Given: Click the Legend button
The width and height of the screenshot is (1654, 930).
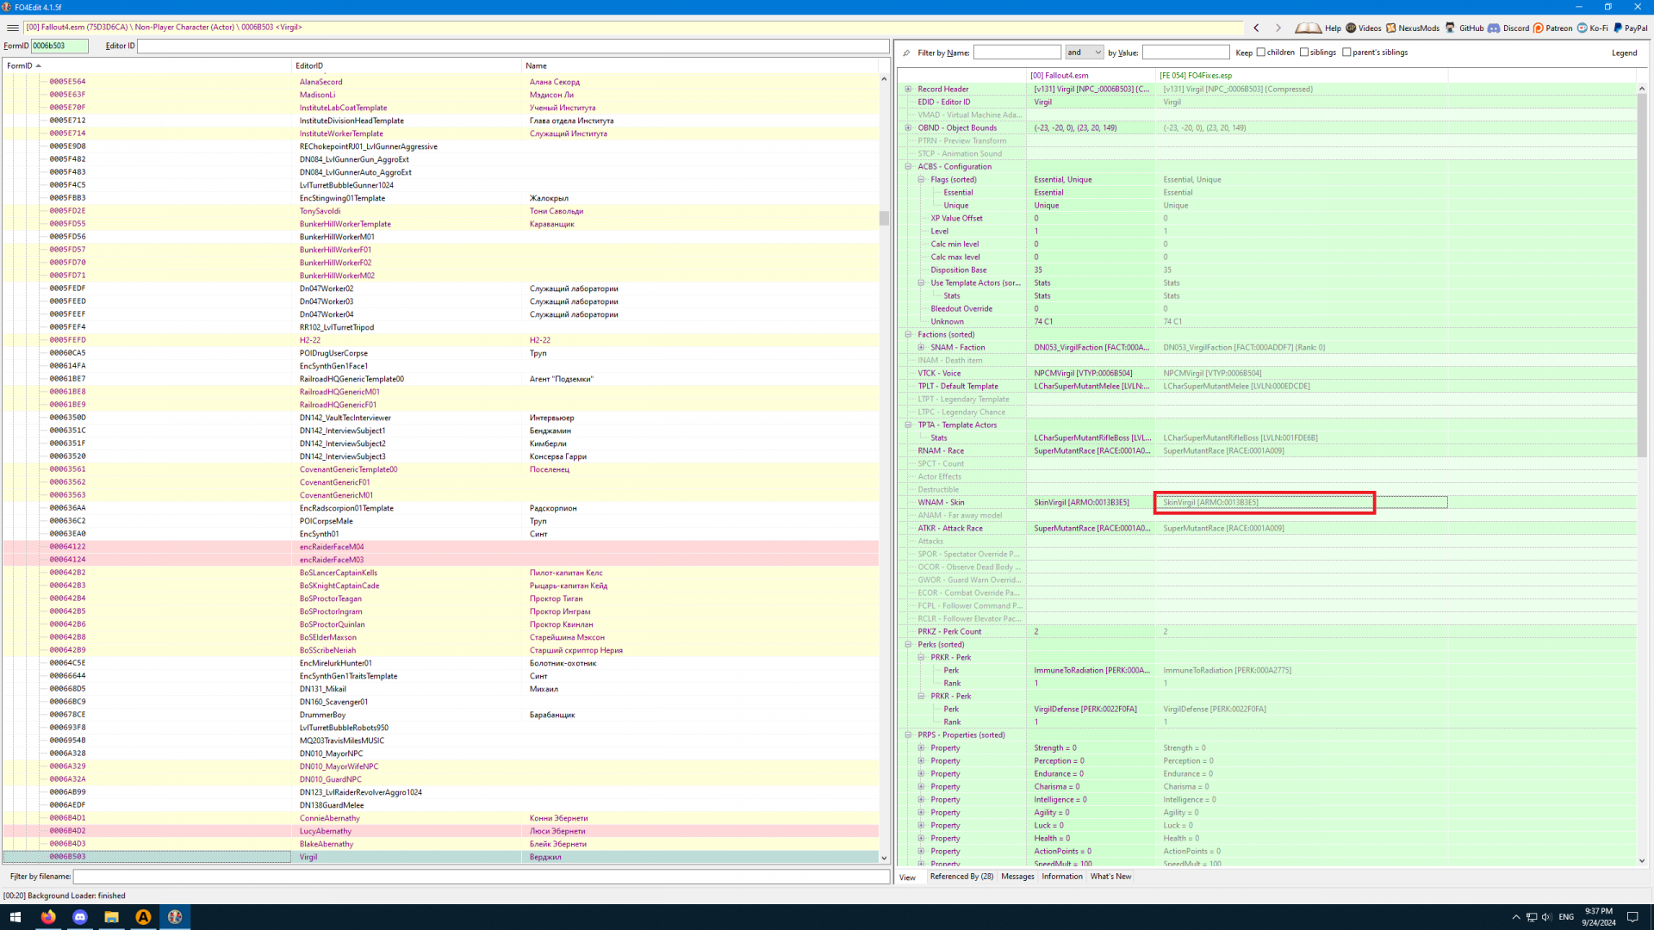Looking at the screenshot, I should click(x=1624, y=53).
